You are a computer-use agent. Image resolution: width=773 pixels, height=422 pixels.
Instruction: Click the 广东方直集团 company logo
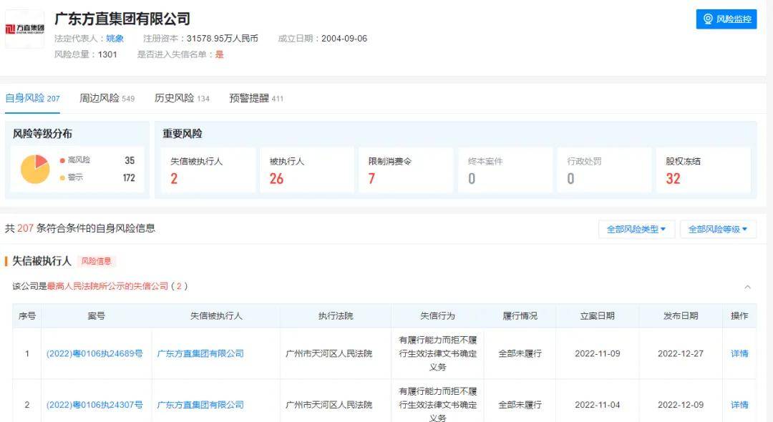[24, 29]
